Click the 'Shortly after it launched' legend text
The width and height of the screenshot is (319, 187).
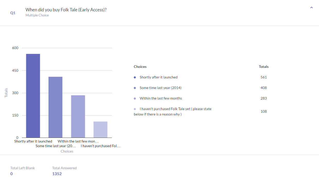point(158,77)
